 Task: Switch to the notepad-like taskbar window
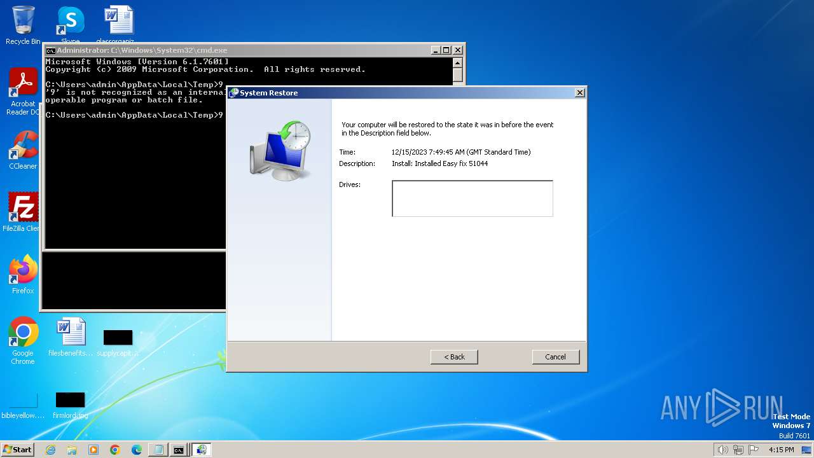coord(158,450)
